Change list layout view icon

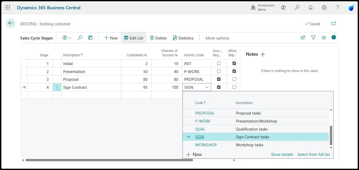(324, 37)
